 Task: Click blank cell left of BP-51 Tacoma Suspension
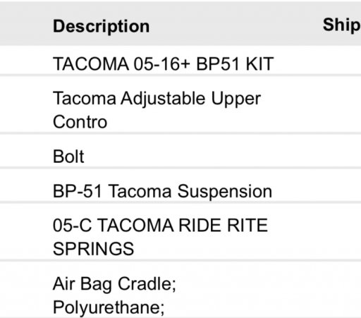(x=23, y=185)
